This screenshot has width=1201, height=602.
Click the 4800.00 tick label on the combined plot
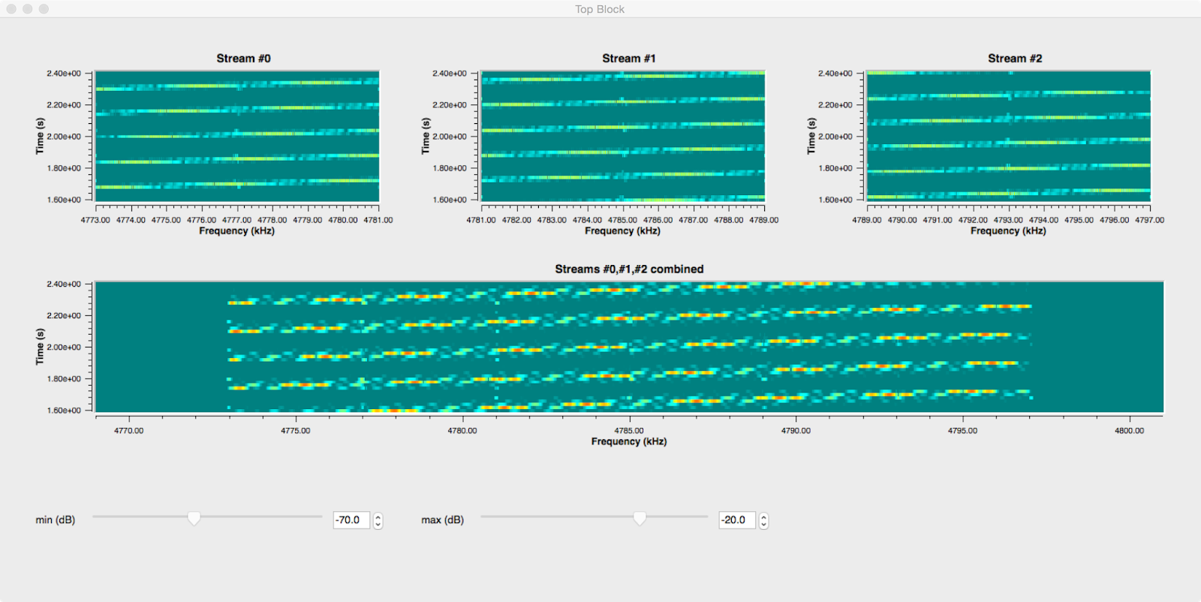pyautogui.click(x=1130, y=431)
